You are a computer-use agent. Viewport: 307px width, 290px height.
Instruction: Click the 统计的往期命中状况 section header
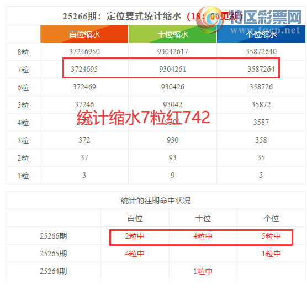156,201
